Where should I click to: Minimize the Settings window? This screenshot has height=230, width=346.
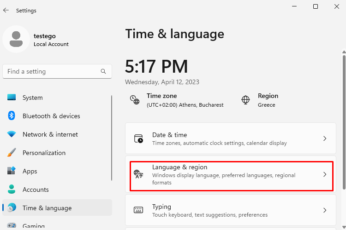pyautogui.click(x=294, y=6)
